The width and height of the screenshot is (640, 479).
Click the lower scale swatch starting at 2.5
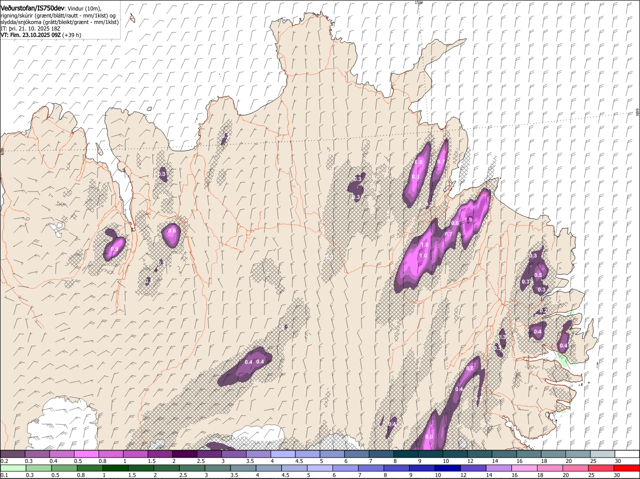click(x=191, y=468)
